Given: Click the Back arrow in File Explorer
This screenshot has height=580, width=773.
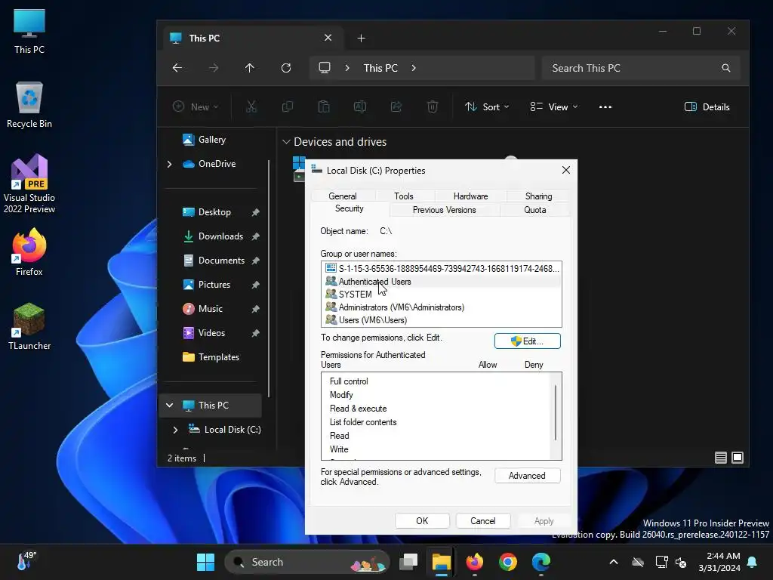Looking at the screenshot, I should click(177, 68).
